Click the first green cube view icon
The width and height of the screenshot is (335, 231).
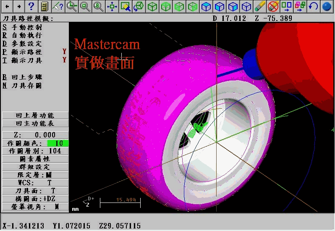tap(152, 6)
